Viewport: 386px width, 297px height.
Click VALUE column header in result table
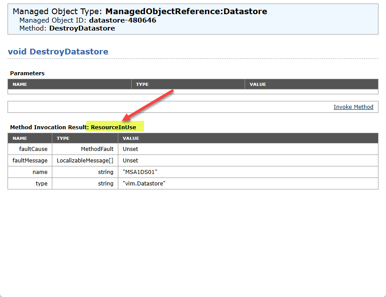click(131, 138)
